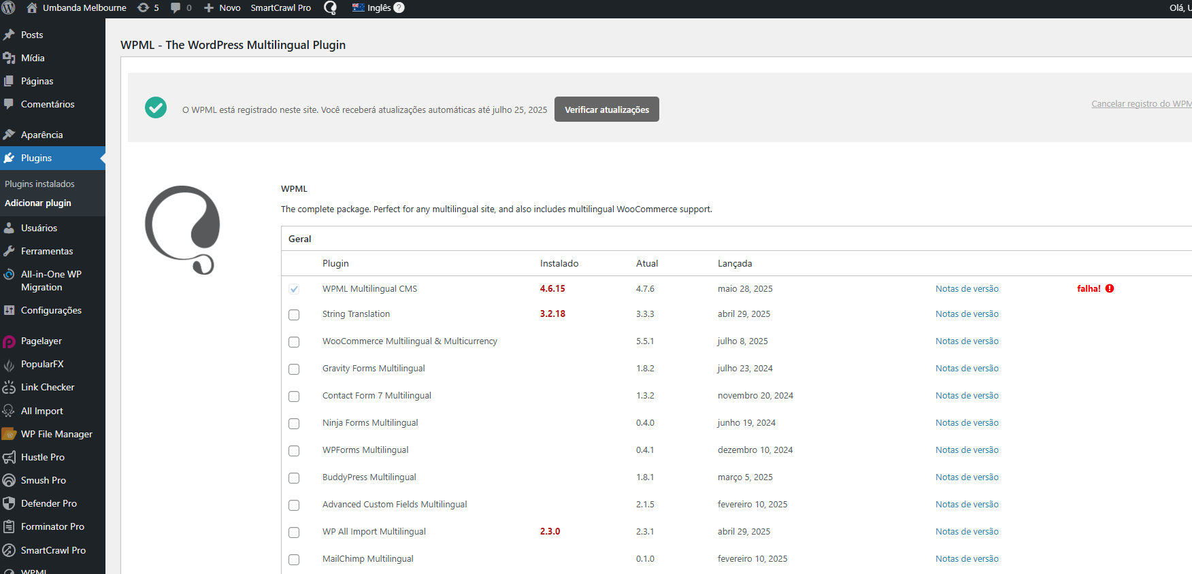
Task: Visit the Umbanda Melbourne site home icon
Action: [x=32, y=8]
